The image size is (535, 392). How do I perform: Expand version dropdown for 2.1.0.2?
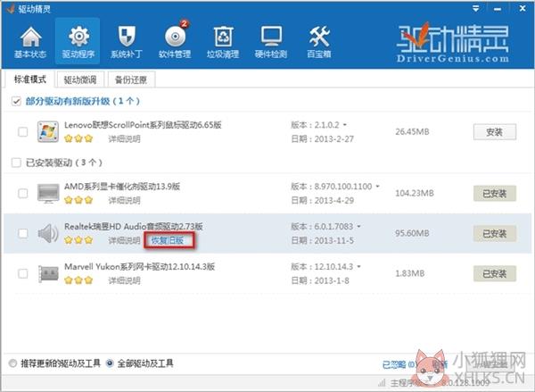click(x=344, y=125)
